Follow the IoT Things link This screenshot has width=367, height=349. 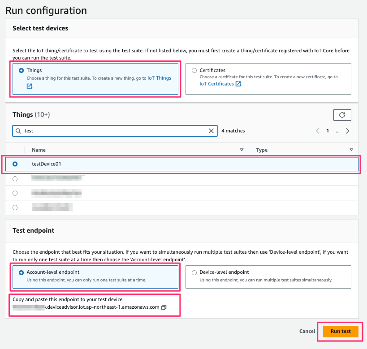coord(160,78)
